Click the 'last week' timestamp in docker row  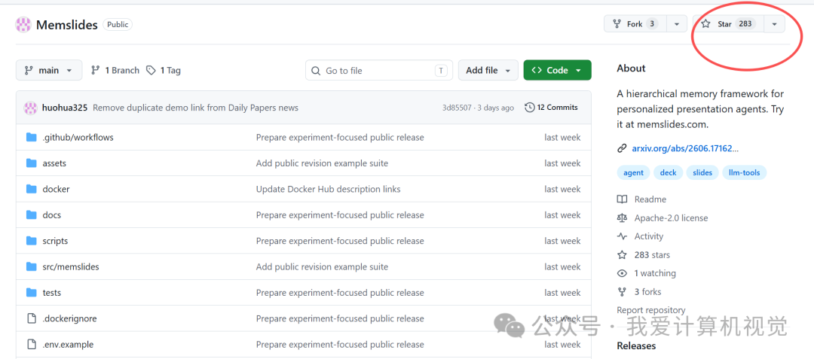click(562, 189)
